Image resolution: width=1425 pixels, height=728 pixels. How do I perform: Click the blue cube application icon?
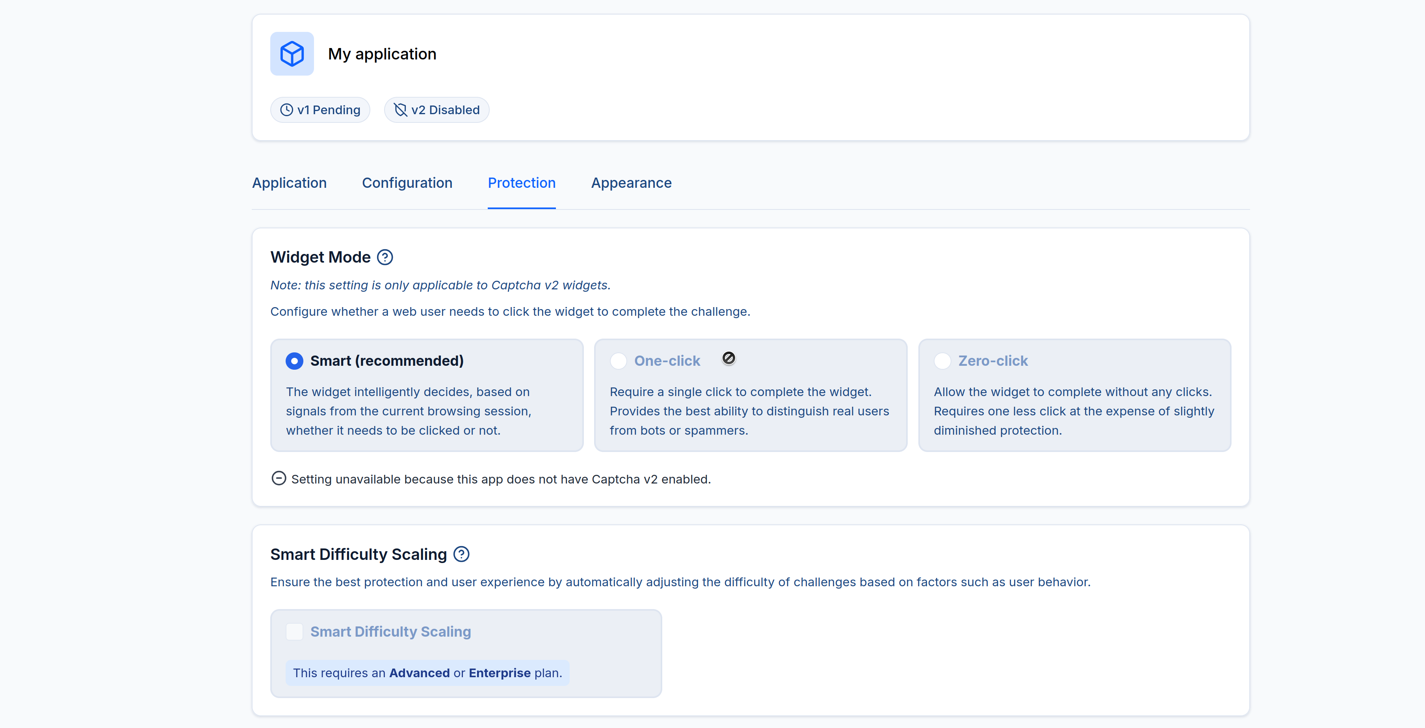point(292,54)
